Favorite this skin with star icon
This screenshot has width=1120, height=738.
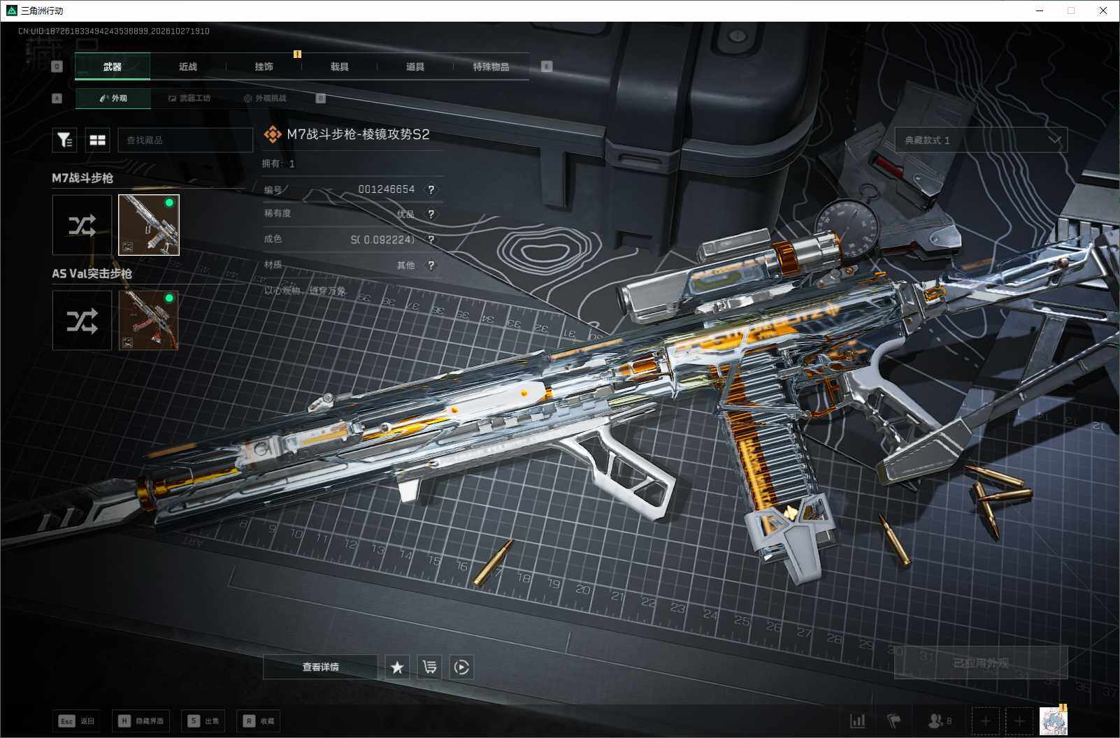[x=397, y=667]
